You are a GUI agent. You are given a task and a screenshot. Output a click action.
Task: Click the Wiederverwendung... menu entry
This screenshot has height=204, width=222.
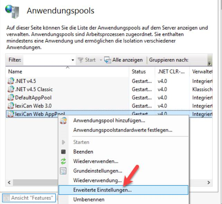[97, 180]
